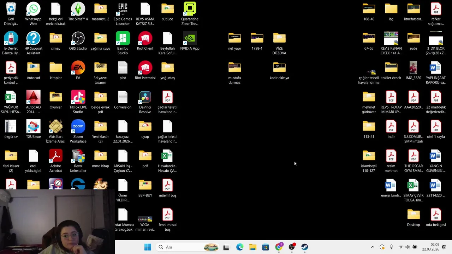
Task: Launch Microsoft Edge from taskbar
Action: point(239,247)
